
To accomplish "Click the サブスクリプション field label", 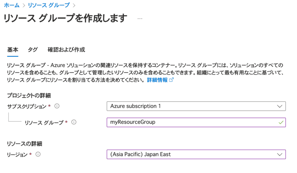I will point(27,106).
